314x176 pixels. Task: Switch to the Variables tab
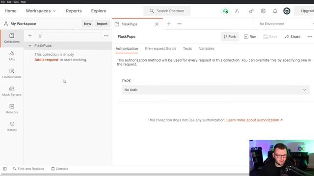[207, 49]
